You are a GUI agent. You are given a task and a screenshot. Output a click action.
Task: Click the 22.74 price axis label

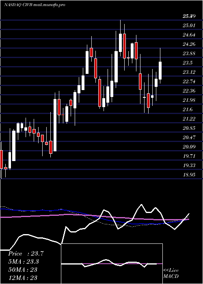[x=189, y=82]
